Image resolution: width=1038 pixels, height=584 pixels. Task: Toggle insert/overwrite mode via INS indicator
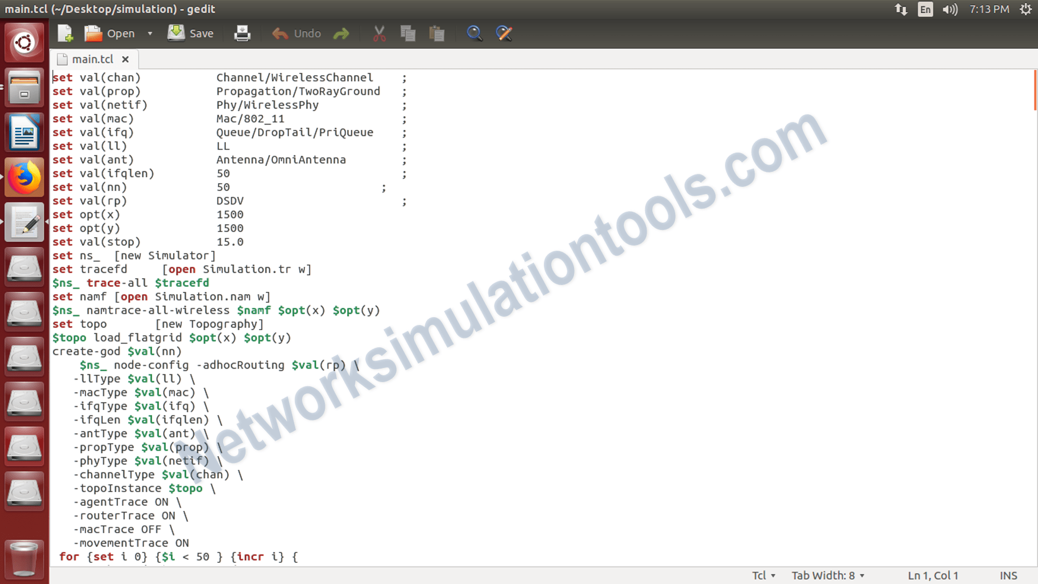click(1007, 575)
